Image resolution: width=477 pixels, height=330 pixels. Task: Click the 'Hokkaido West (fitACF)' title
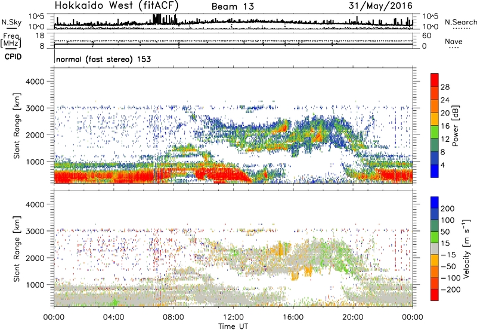[116, 5]
